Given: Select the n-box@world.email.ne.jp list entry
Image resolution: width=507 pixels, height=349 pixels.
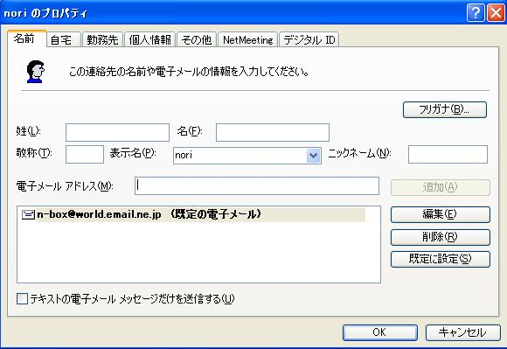Looking at the screenshot, I should point(193,214).
